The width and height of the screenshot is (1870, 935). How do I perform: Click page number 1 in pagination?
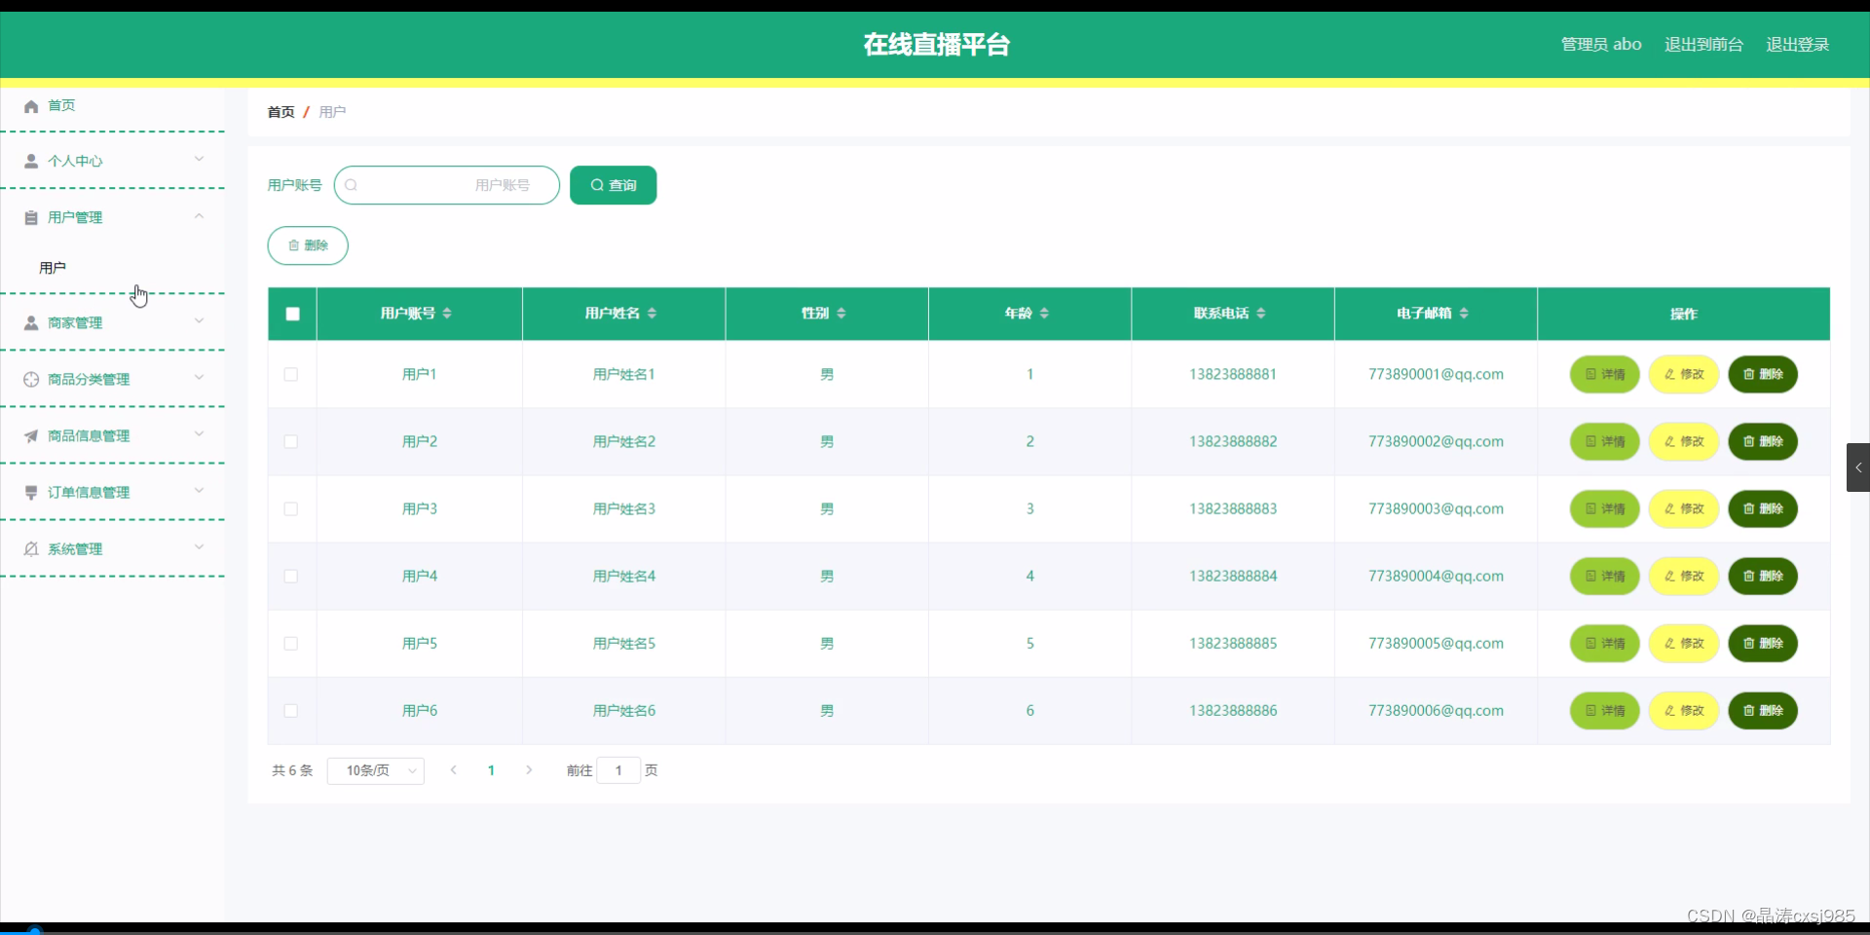tap(491, 770)
